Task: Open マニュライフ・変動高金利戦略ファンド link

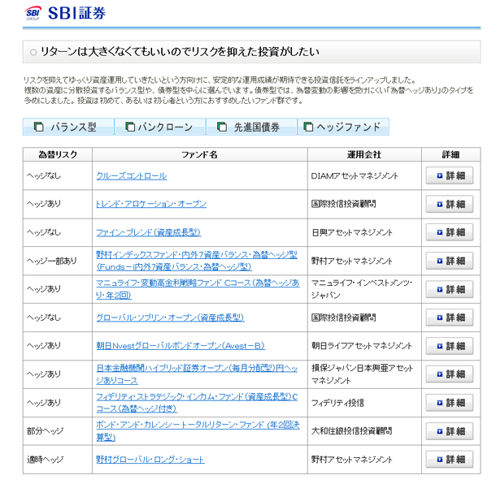Action: (x=198, y=289)
